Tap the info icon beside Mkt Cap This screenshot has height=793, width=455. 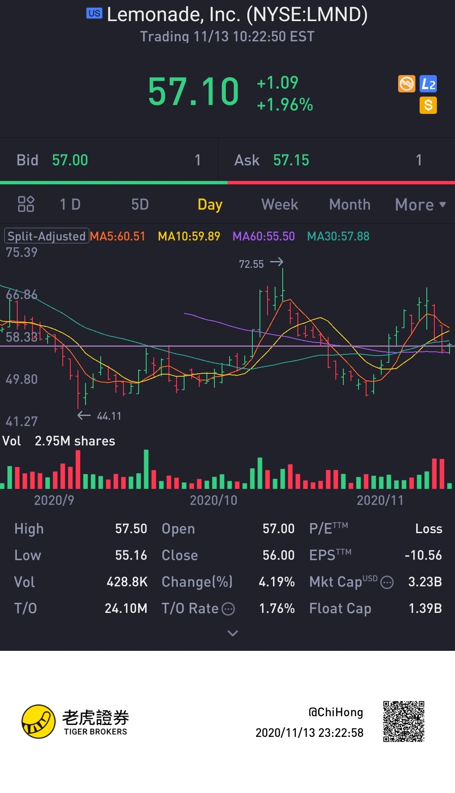pyautogui.click(x=387, y=583)
